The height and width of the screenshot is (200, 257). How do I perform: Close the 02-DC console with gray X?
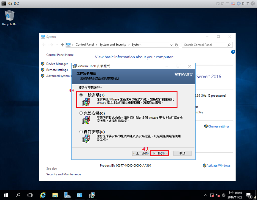pos(253,4)
